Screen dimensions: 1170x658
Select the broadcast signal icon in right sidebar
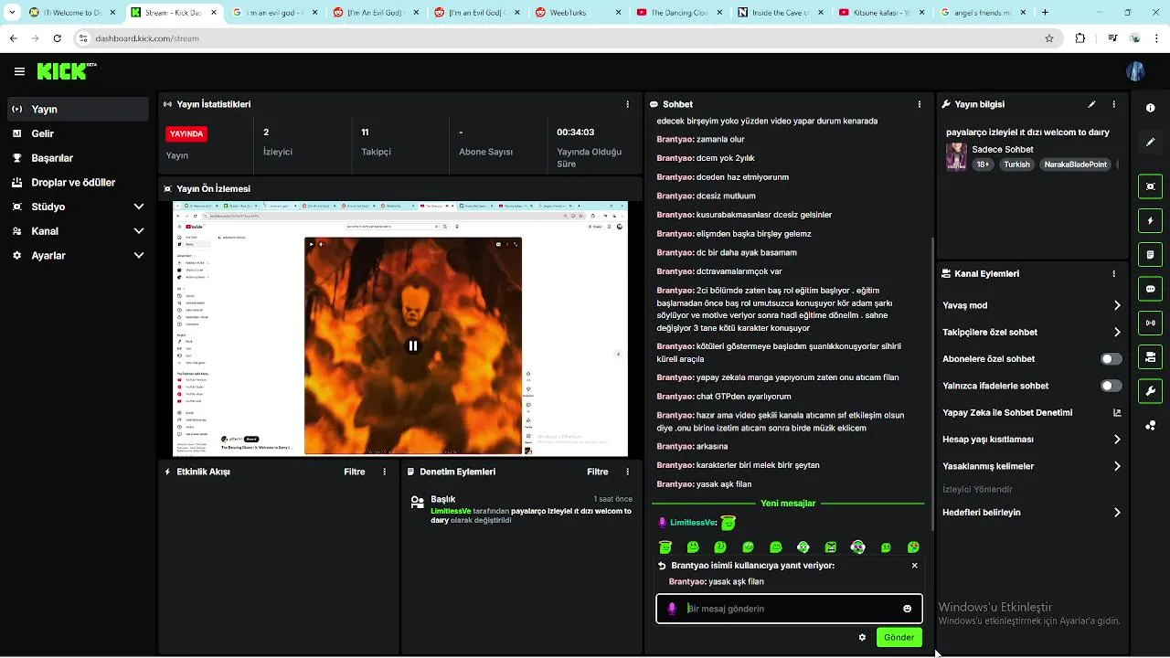[1150, 323]
